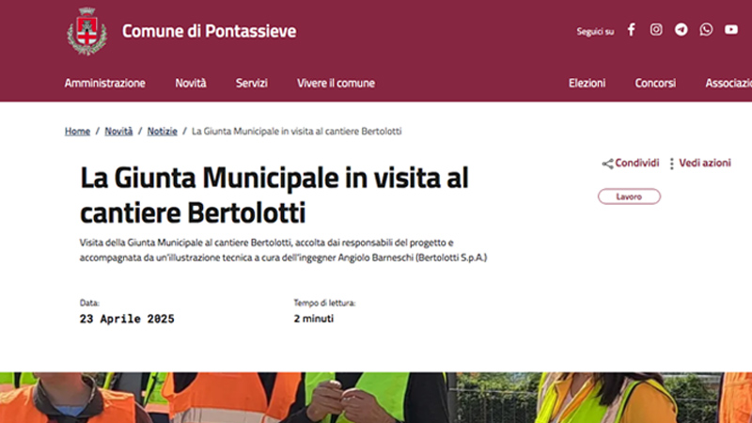The width and height of the screenshot is (752, 423).
Task: Click the share icon next to Condividi
Action: (x=607, y=164)
